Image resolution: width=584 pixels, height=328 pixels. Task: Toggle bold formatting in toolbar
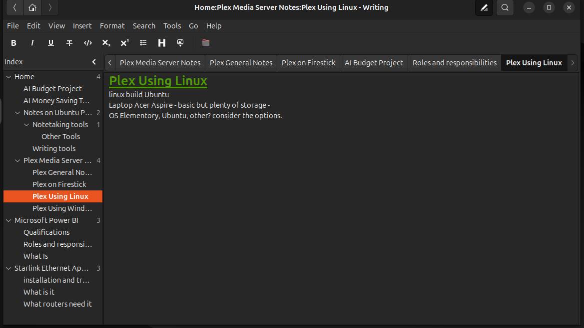pyautogui.click(x=14, y=43)
